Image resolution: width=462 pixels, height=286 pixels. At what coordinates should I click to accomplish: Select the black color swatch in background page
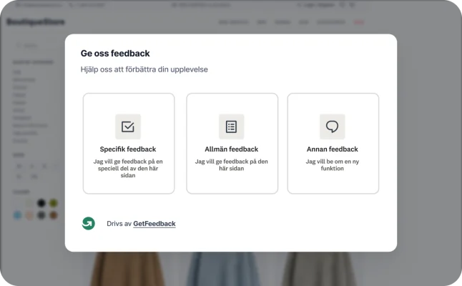(41, 203)
